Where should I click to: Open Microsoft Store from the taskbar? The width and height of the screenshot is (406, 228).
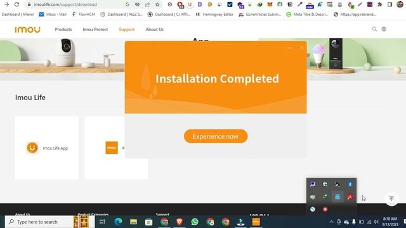148,222
